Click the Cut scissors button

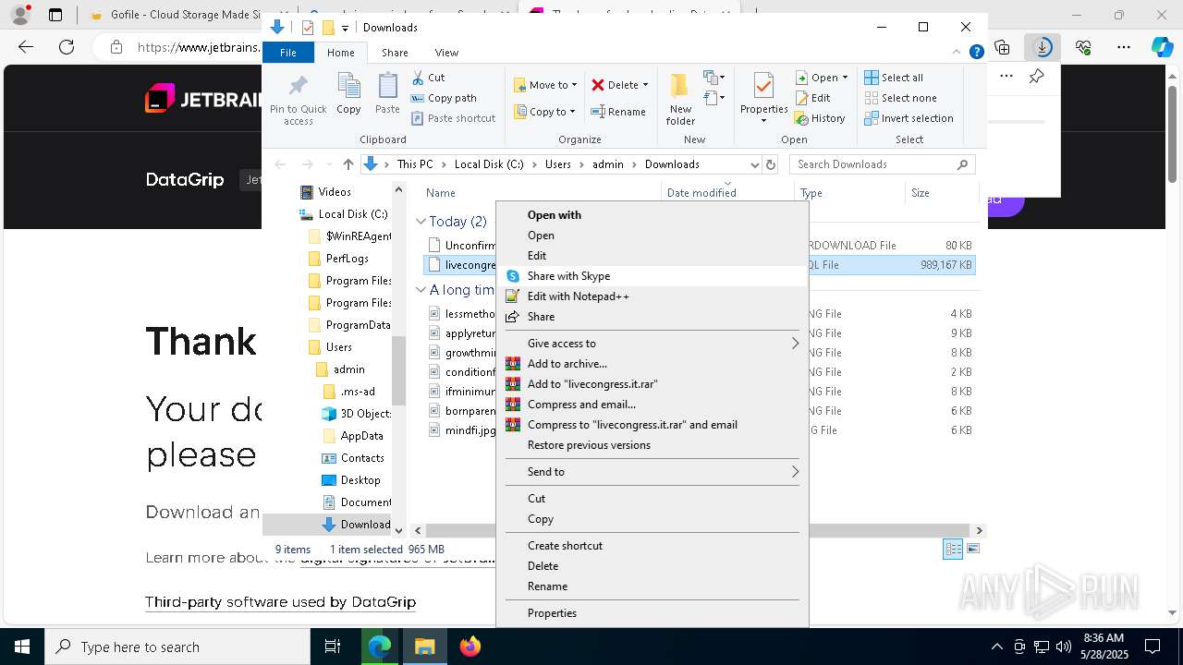428,78
